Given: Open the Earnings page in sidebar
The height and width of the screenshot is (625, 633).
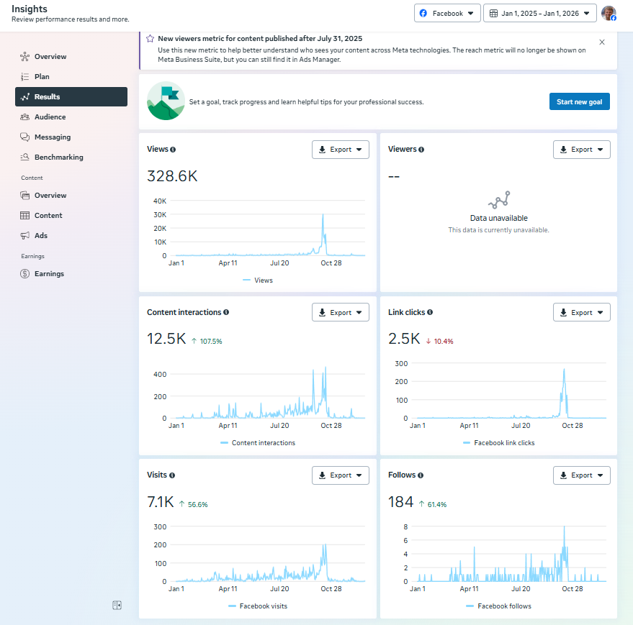Looking at the screenshot, I should tap(49, 274).
